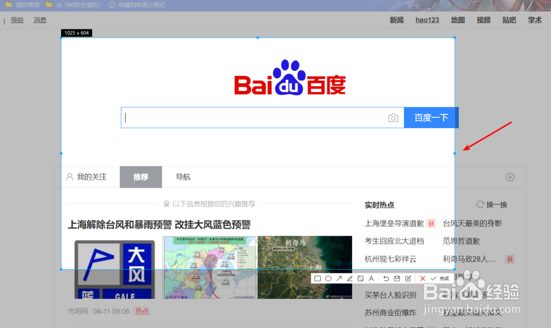Click the selection's bottom-left corner handle
Viewport: 551px width, 328px height.
tap(61, 270)
